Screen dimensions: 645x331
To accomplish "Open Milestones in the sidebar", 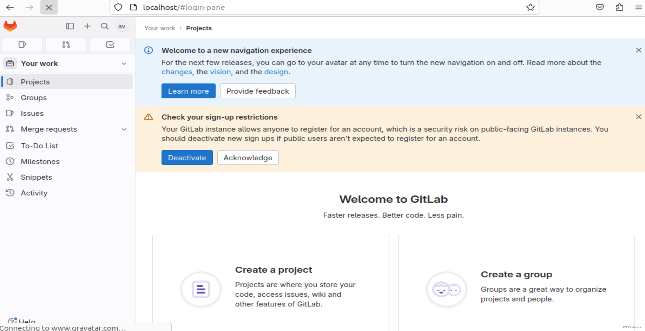I will (x=67, y=161).
